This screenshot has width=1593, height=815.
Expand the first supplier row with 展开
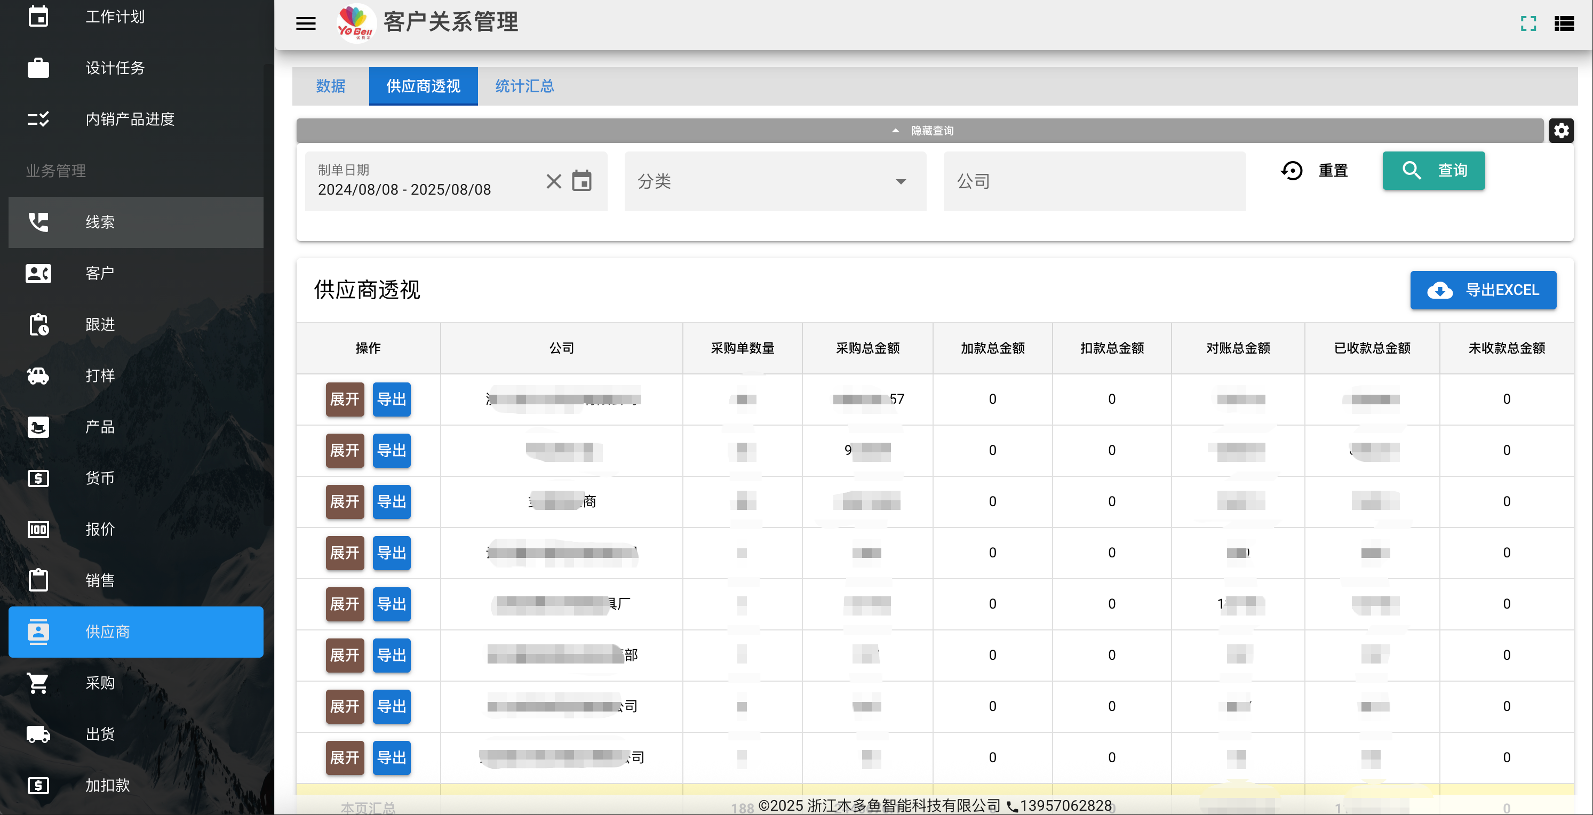click(x=345, y=399)
